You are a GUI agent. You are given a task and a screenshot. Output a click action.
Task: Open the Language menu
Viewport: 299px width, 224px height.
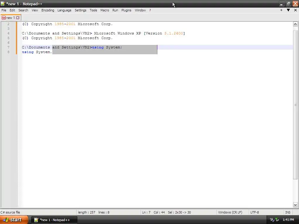pos(65,10)
